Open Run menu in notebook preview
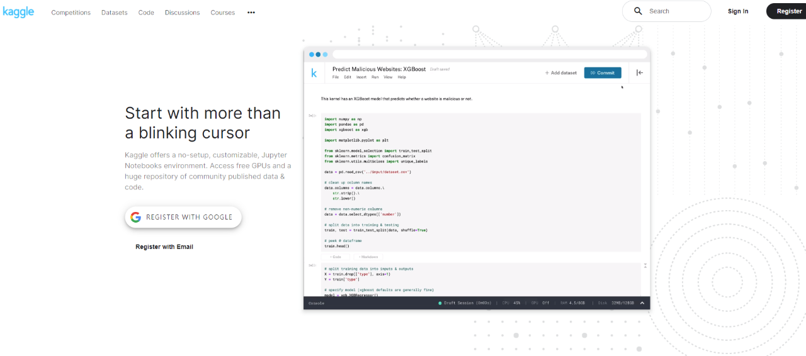The width and height of the screenshot is (806, 356). click(375, 77)
